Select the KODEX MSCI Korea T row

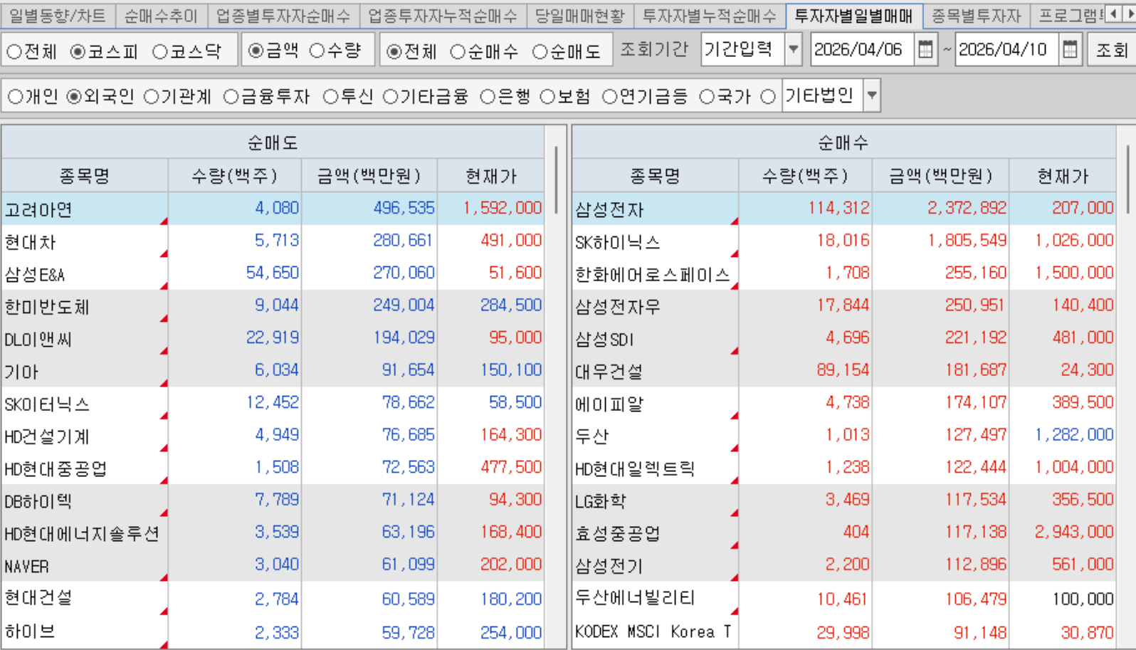[x=844, y=631]
